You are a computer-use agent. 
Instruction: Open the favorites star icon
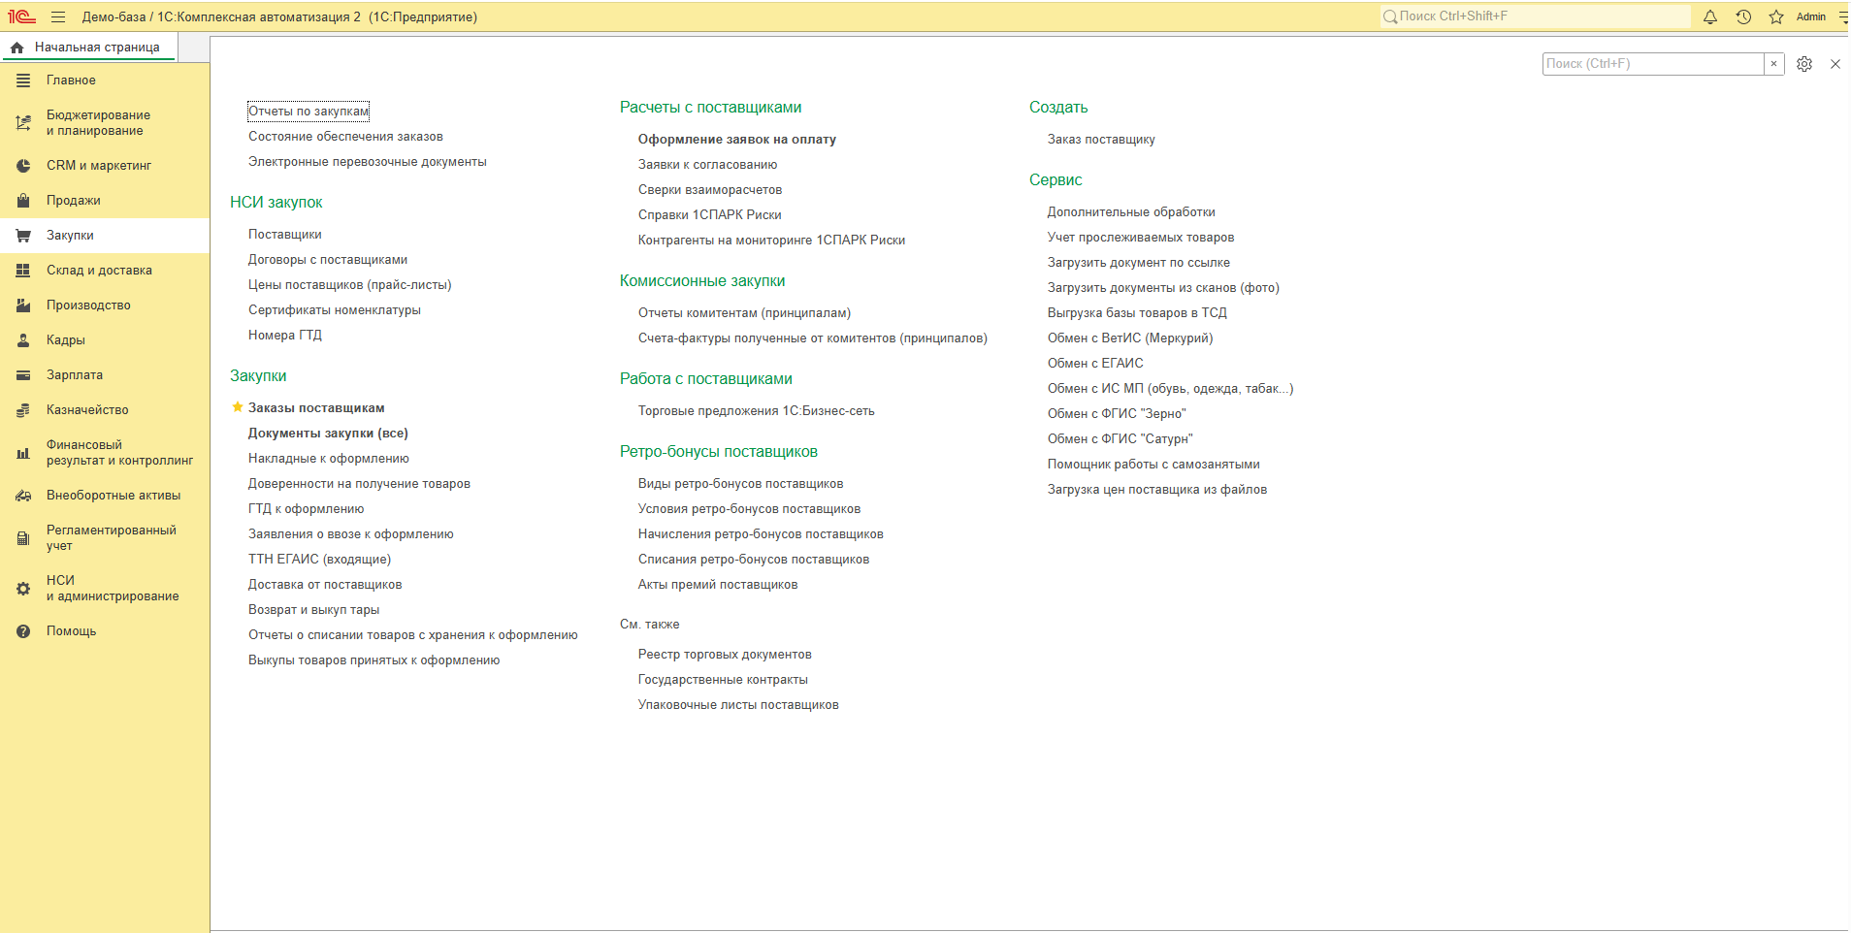(1776, 16)
